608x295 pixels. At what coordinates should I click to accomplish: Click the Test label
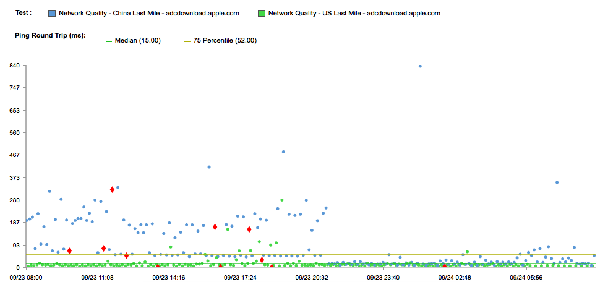point(24,12)
